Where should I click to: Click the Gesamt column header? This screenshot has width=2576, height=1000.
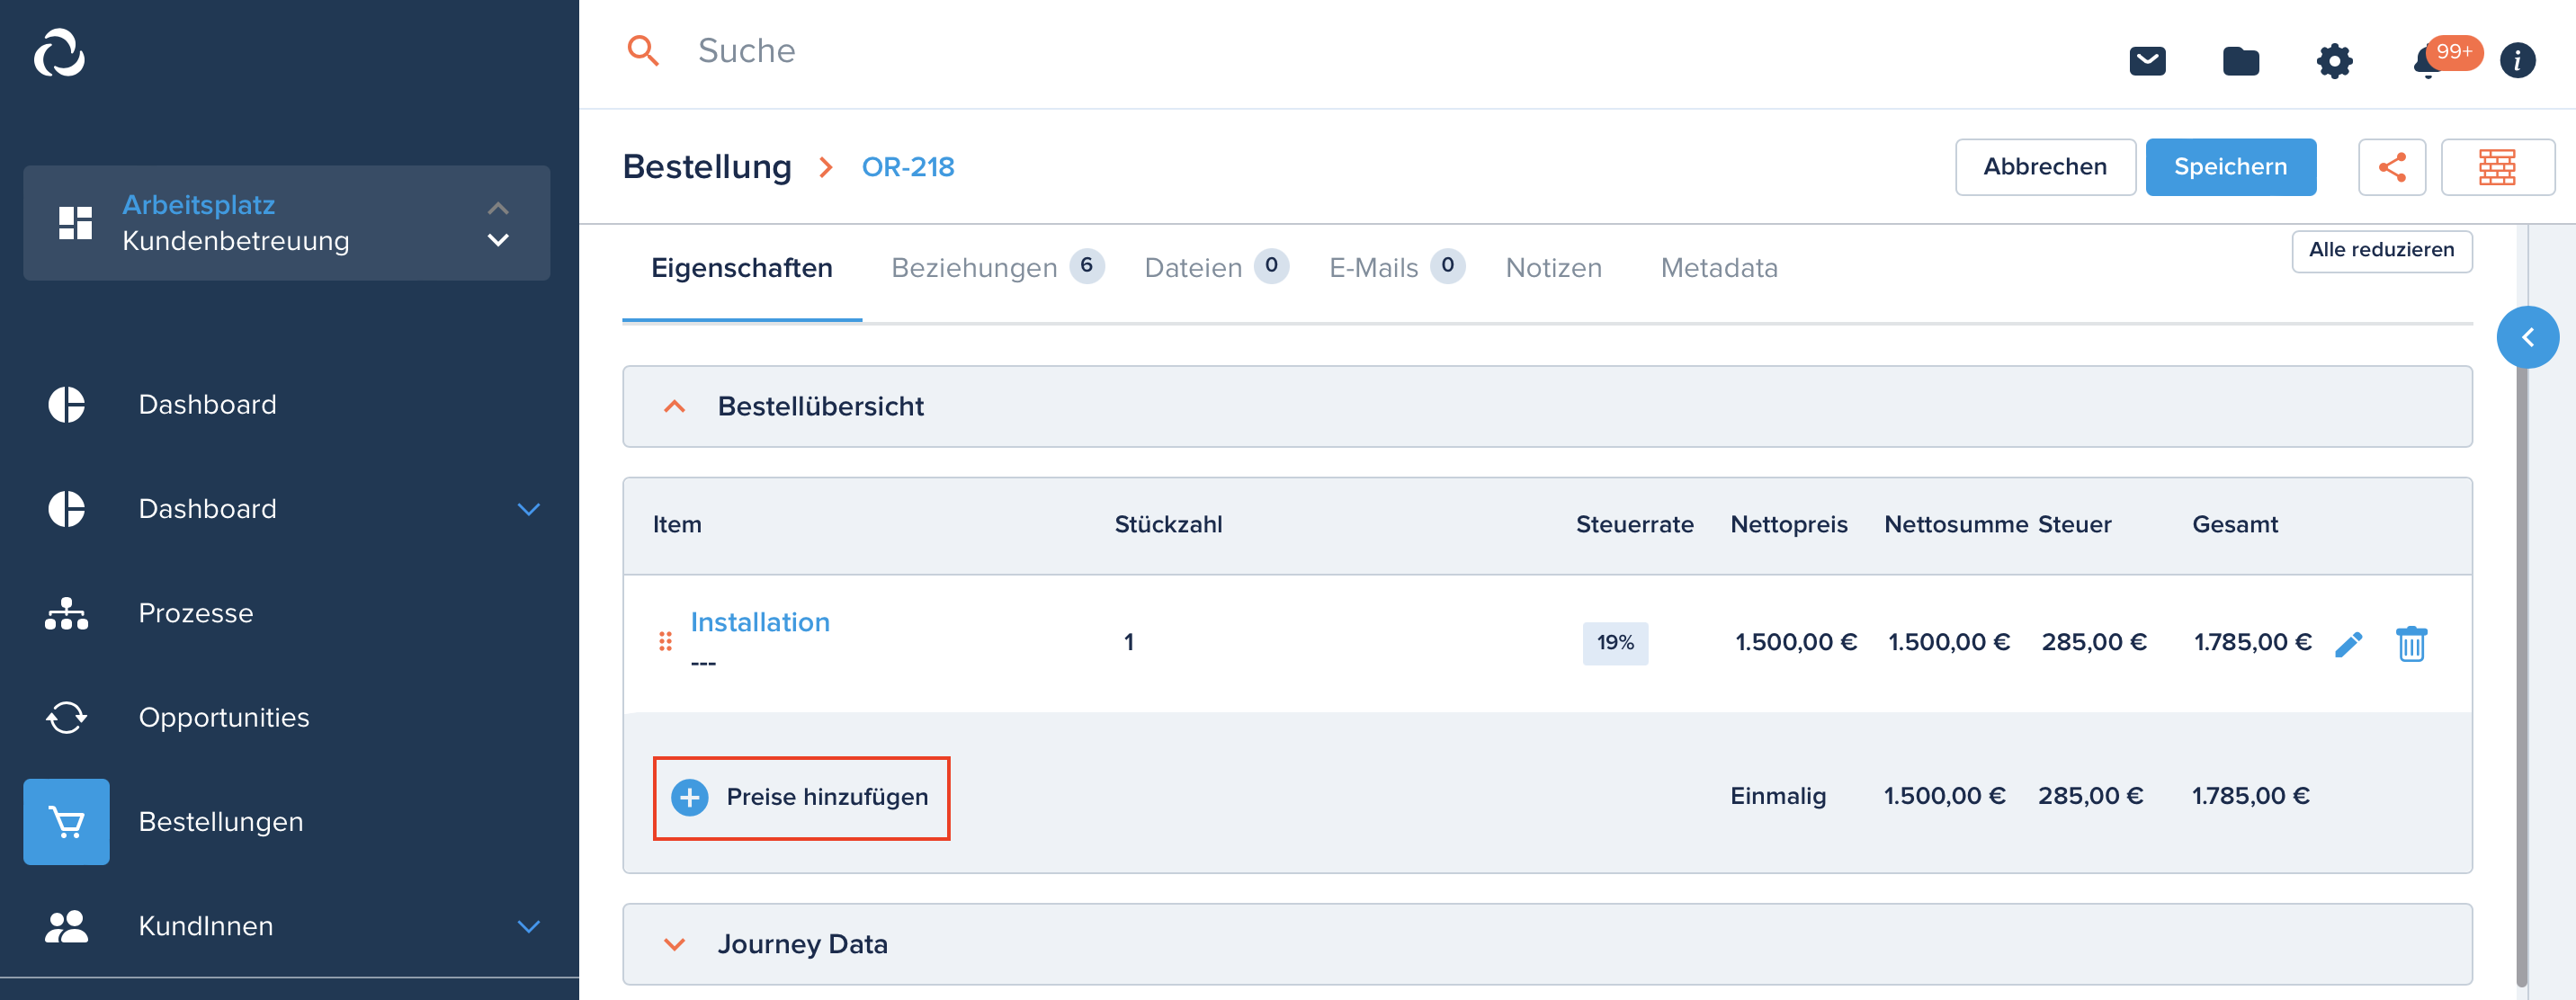2235,525
